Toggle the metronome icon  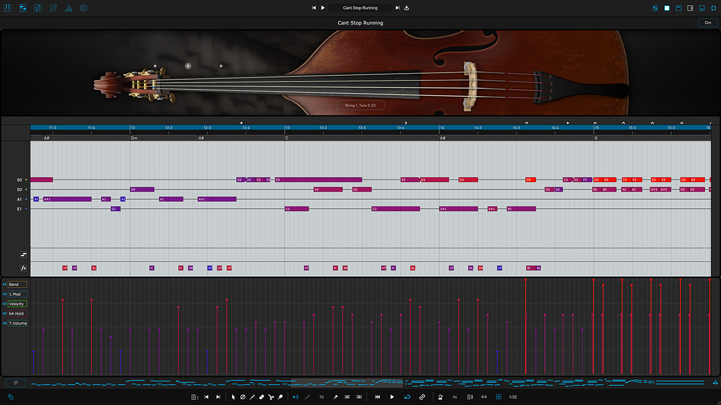pyautogui.click(x=440, y=397)
